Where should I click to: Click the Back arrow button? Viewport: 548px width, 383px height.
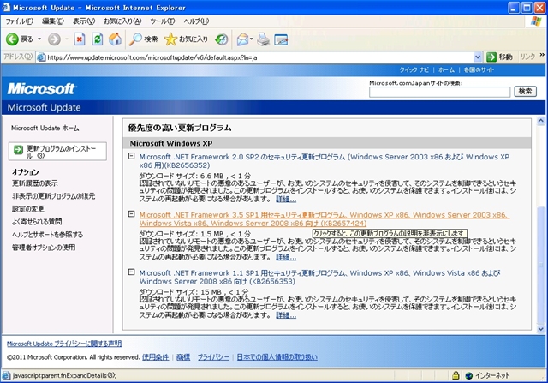pos(12,39)
